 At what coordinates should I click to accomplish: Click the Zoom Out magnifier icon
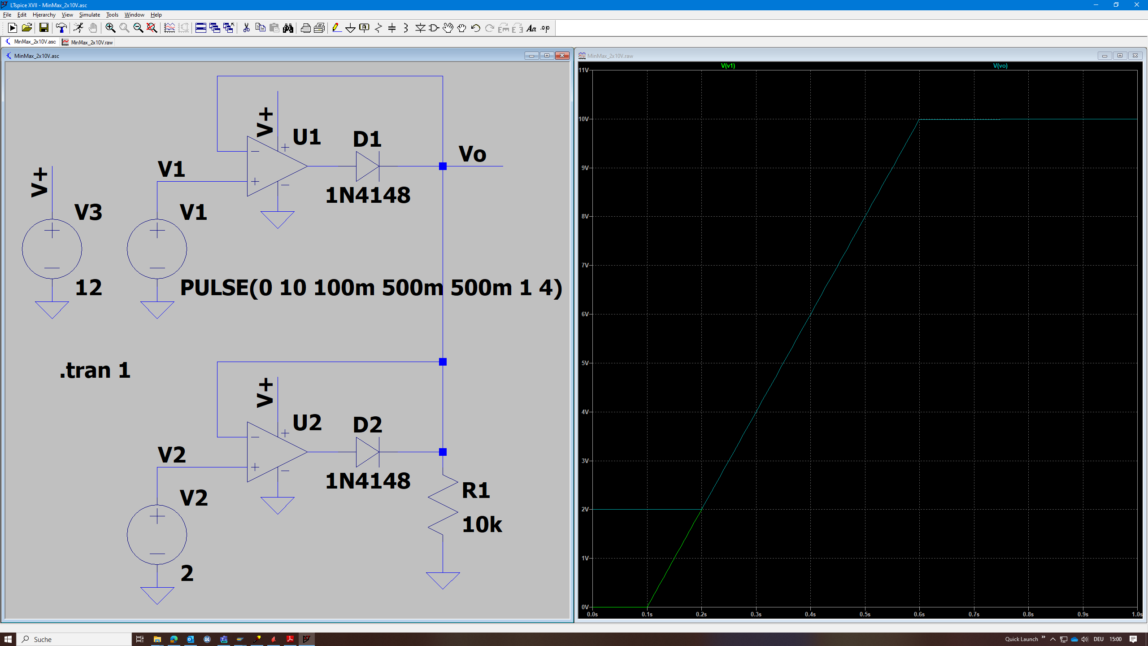[x=138, y=28]
